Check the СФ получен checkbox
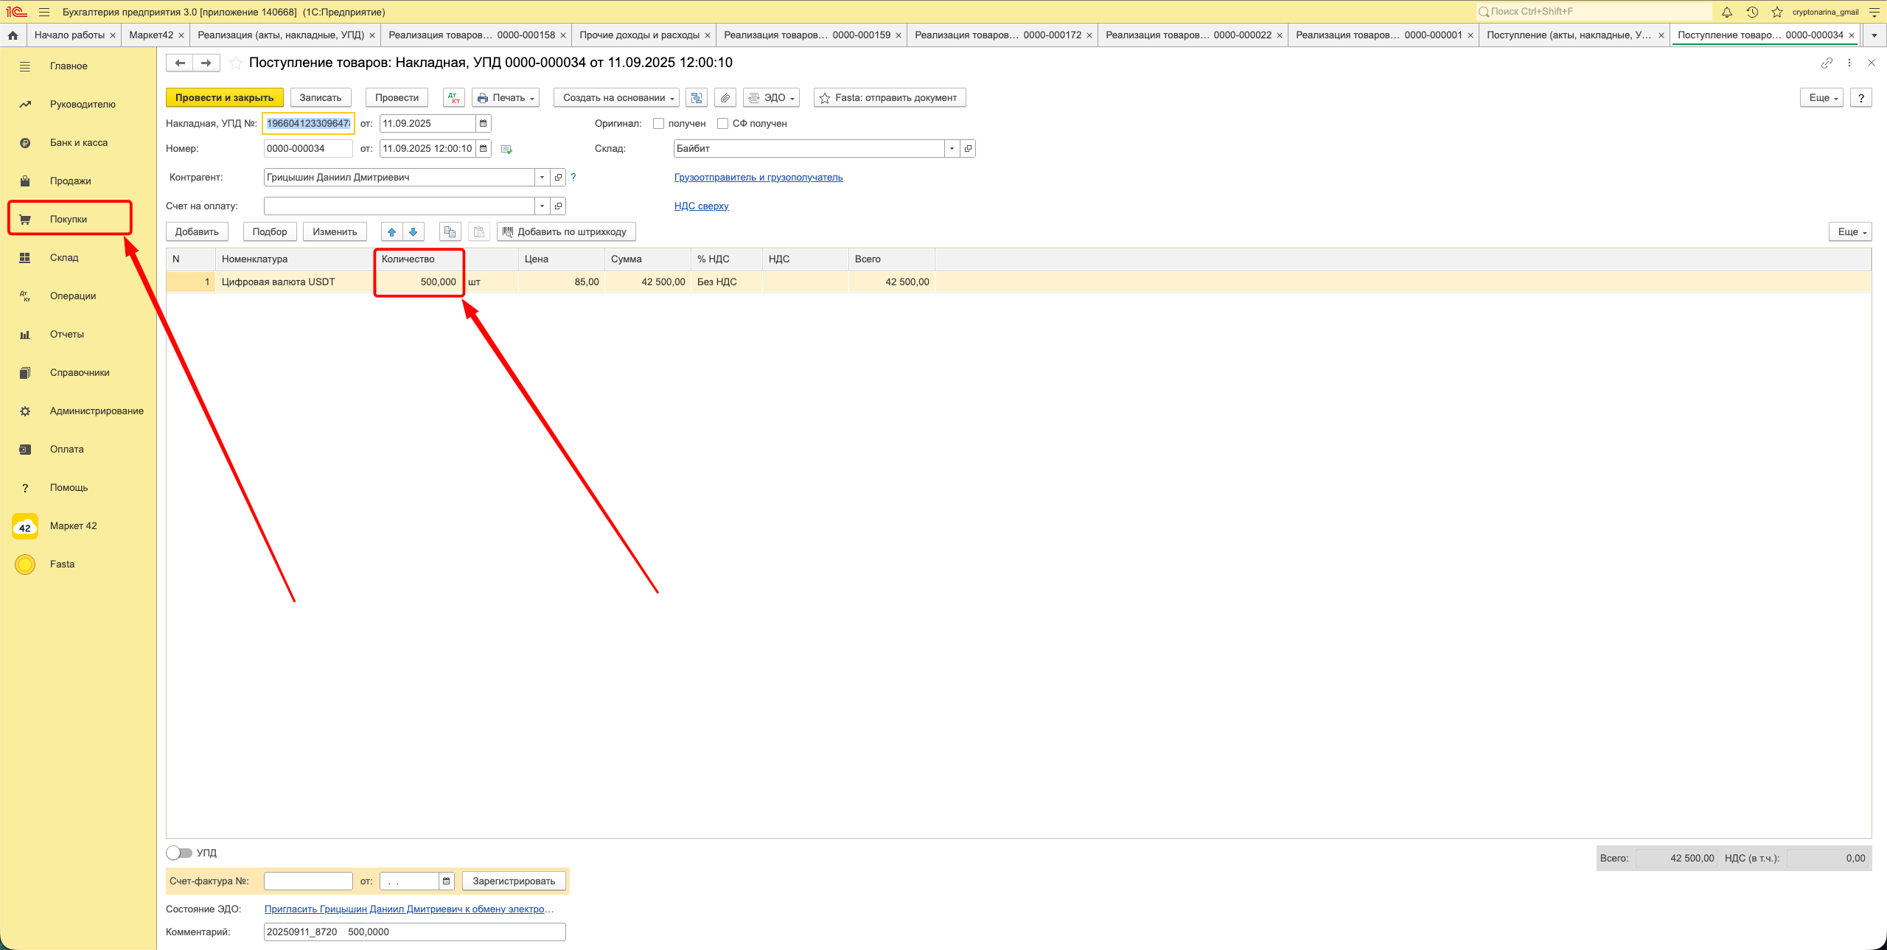The image size is (1887, 950). [722, 123]
